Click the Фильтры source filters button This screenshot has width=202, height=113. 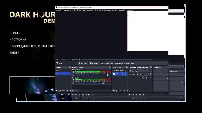coord(94,63)
